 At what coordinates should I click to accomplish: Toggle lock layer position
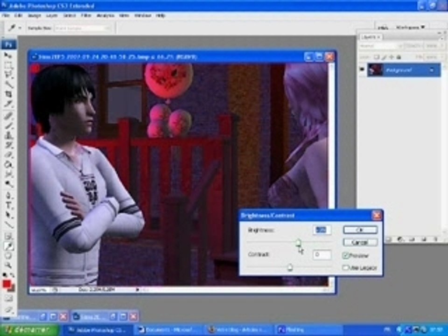tap(392, 57)
